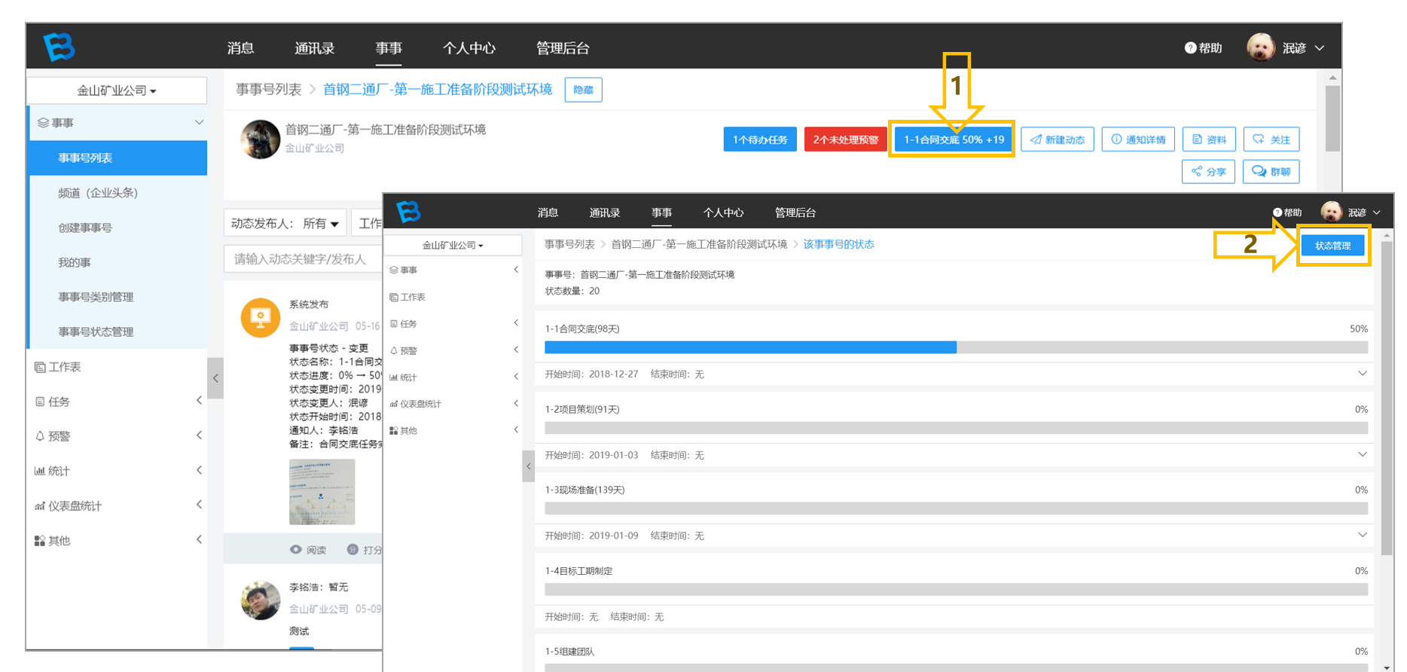
Task: Switch to 通讯录 tab in main header
Action: click(314, 48)
